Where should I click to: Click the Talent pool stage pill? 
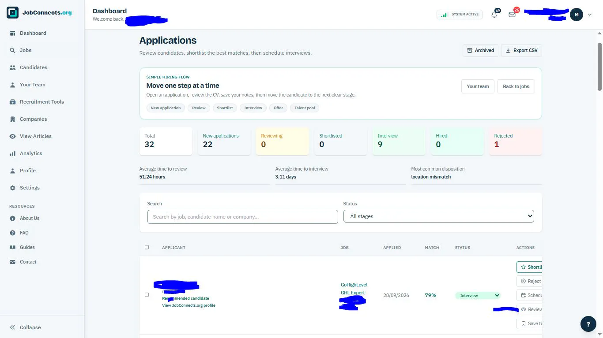[x=305, y=108]
